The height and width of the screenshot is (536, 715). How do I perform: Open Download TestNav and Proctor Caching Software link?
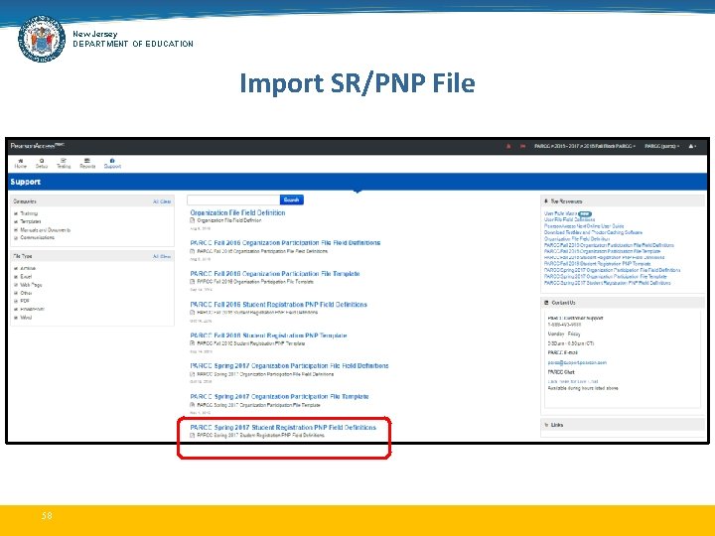593,232
